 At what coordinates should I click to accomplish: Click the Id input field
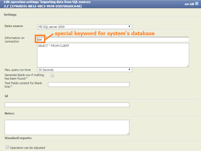point(67,105)
